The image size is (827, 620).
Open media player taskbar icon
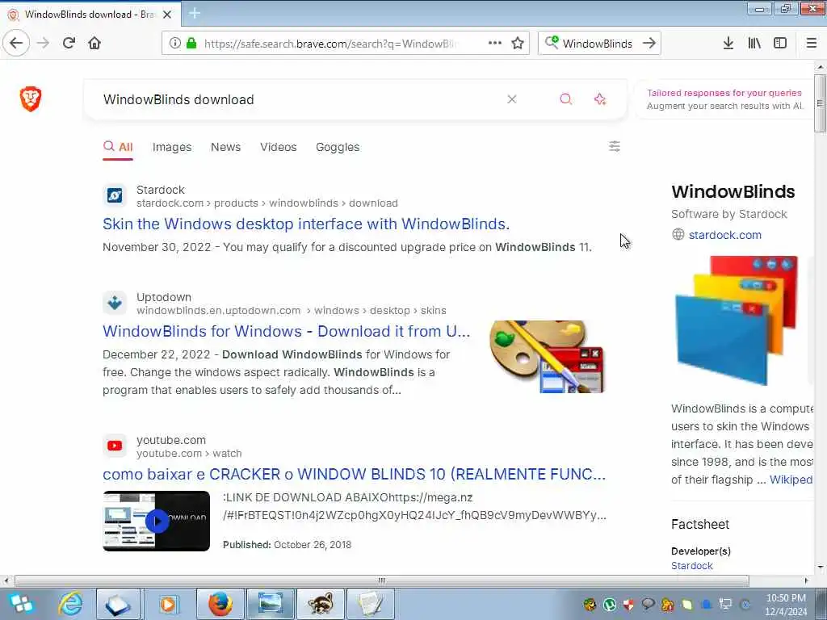coord(168,604)
